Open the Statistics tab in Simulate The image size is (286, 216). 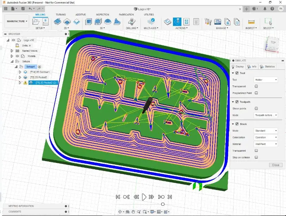coord(267,66)
